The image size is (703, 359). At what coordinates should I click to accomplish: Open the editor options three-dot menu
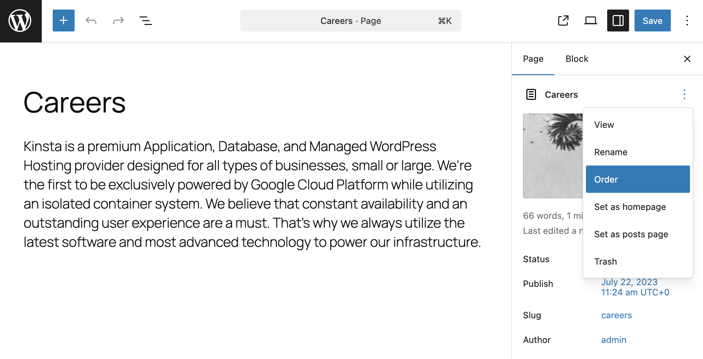[x=687, y=21]
